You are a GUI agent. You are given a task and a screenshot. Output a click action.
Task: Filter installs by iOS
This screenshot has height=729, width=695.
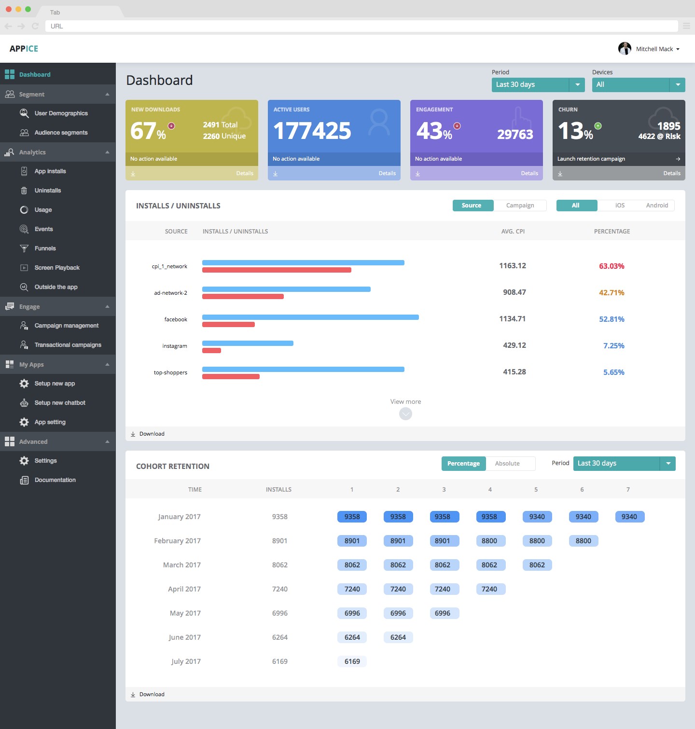click(620, 206)
